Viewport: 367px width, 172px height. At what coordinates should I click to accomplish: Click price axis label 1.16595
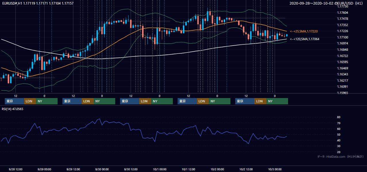pos(343,62)
